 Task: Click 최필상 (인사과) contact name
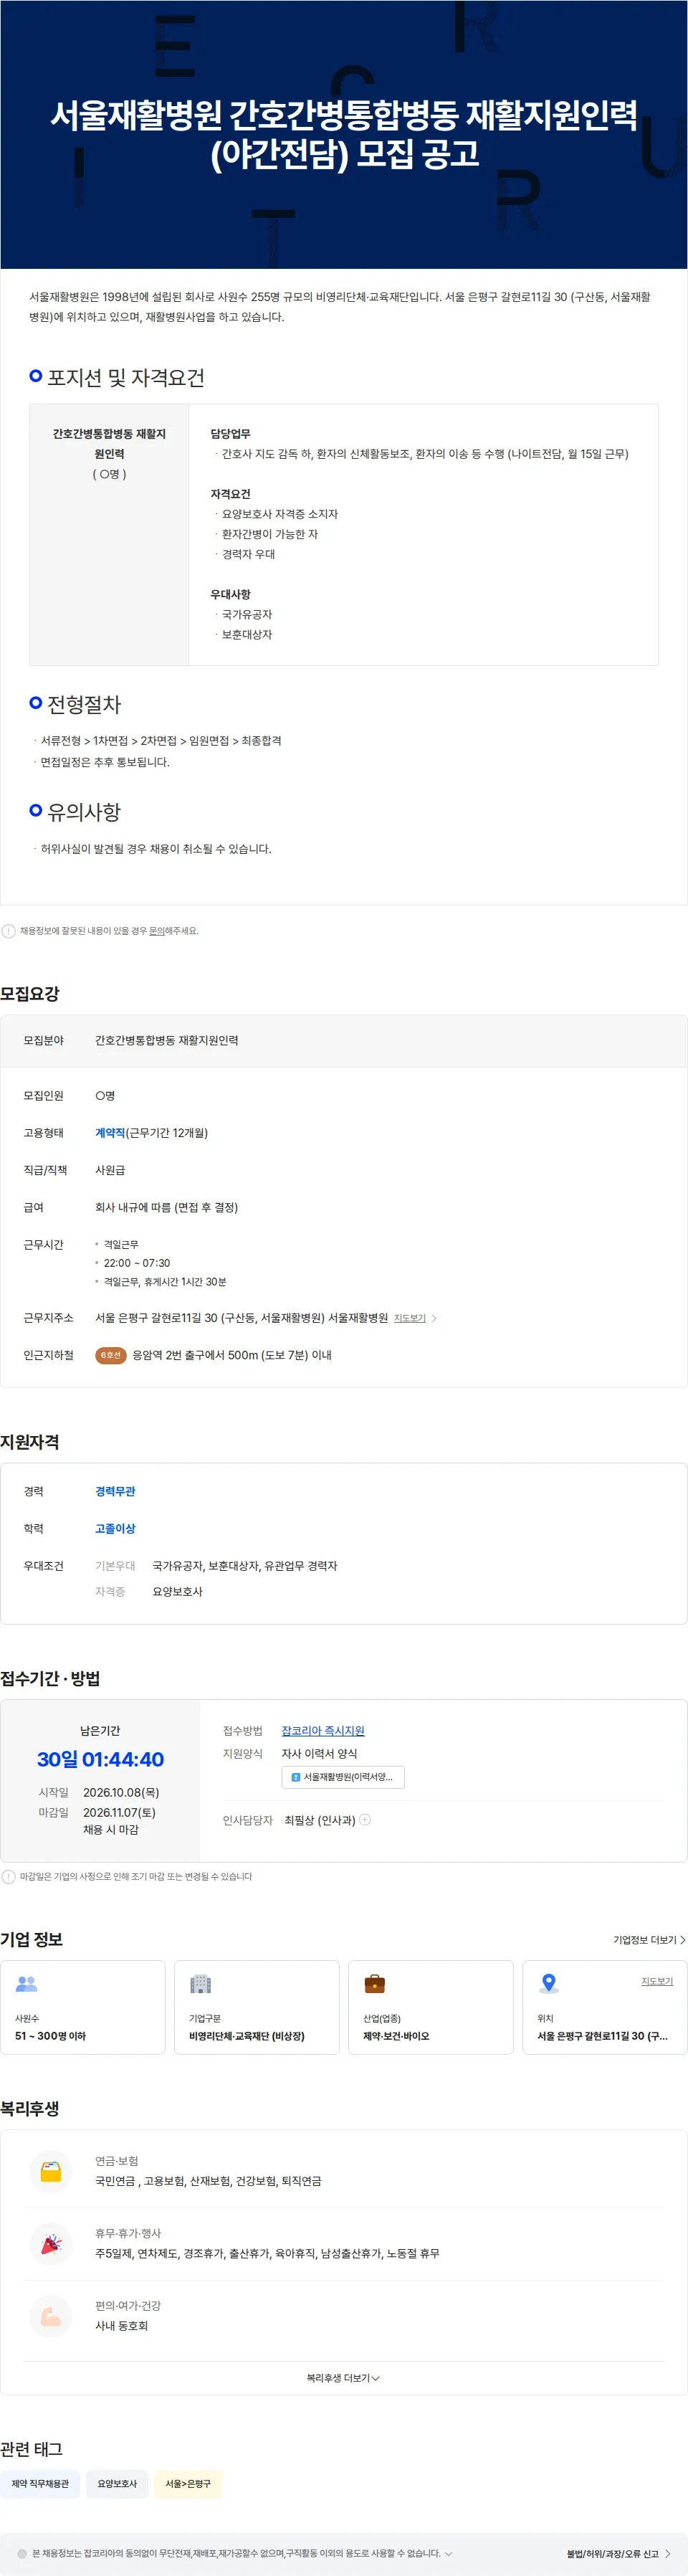coord(320,1820)
